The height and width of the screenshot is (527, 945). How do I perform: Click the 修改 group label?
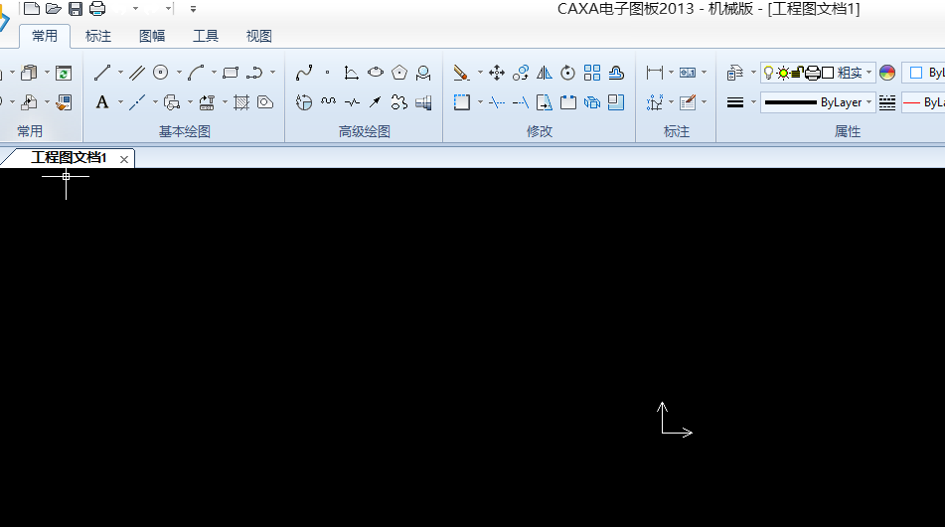[x=540, y=131]
